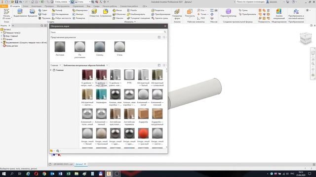
Task: Click the Save icon in quick access toolbar
Action: click(x=16, y=2)
